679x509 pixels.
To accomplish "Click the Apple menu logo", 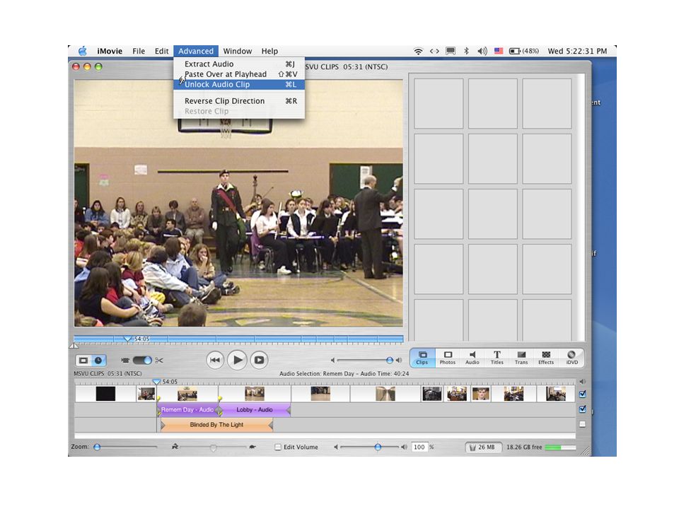I will pyautogui.click(x=83, y=51).
